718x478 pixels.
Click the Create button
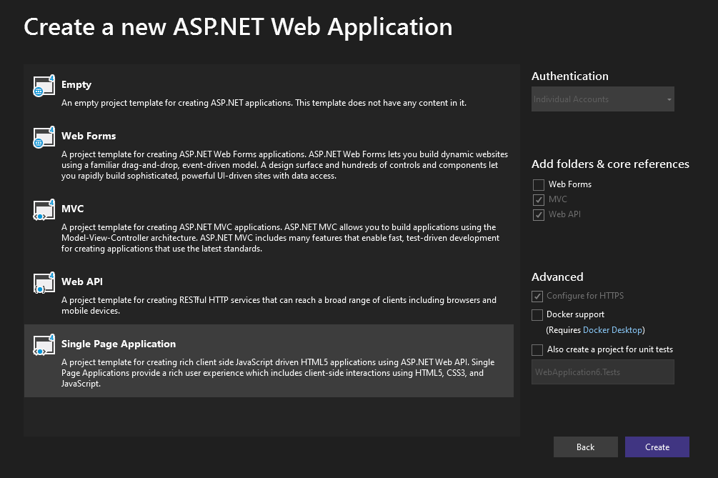[657, 447]
